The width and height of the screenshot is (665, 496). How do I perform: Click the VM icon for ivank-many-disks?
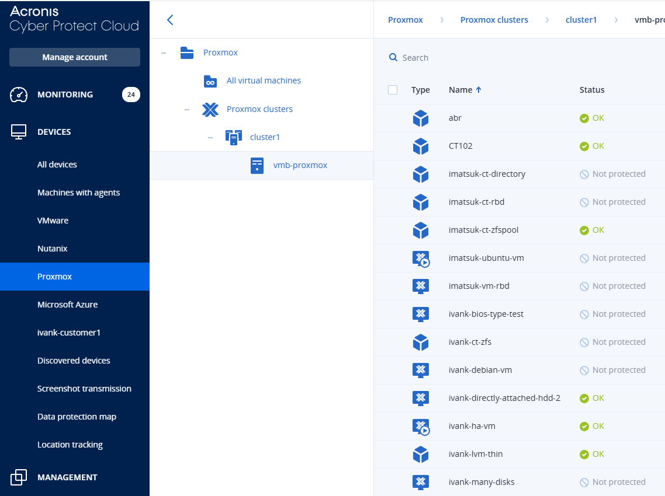point(421,482)
